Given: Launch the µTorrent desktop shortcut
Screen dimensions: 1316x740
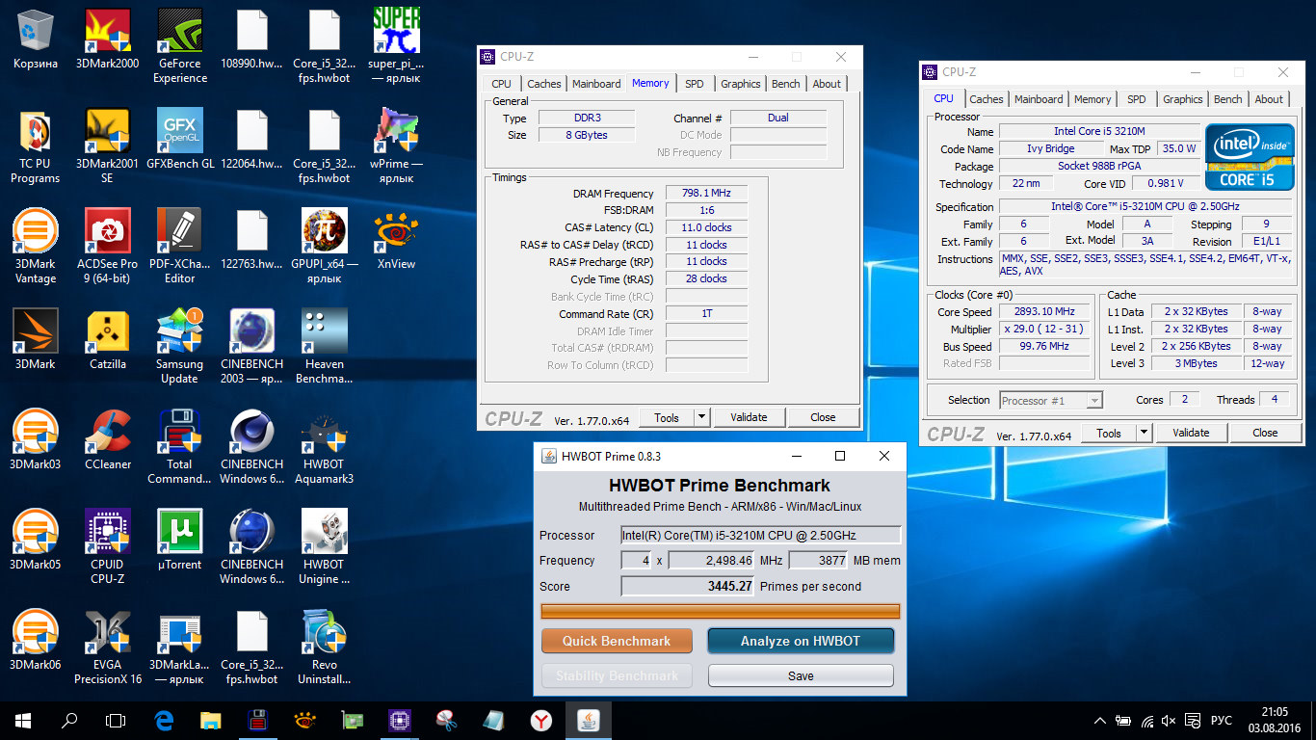Looking at the screenshot, I should tap(180, 540).
